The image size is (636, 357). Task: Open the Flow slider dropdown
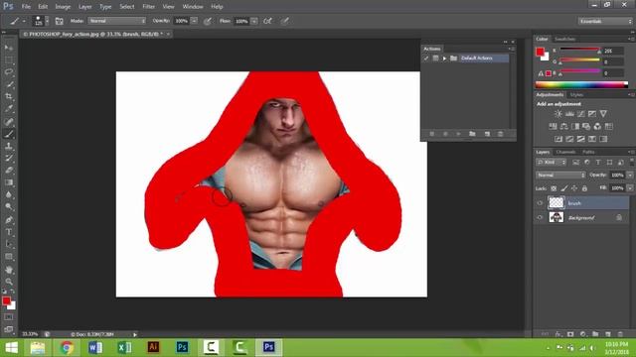(x=254, y=21)
